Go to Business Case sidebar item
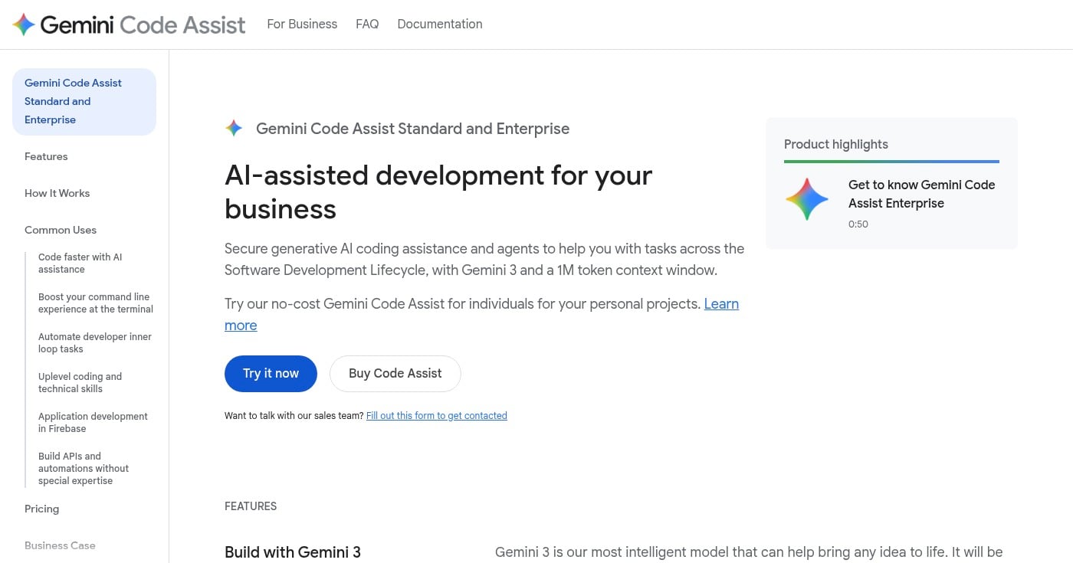 (60, 545)
